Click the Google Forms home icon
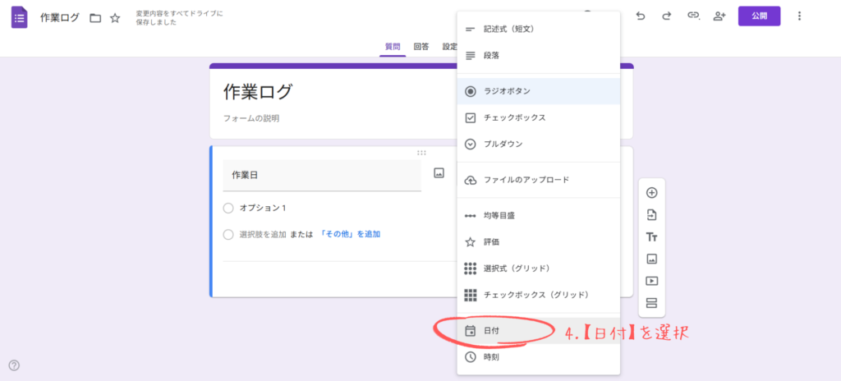 (20, 18)
